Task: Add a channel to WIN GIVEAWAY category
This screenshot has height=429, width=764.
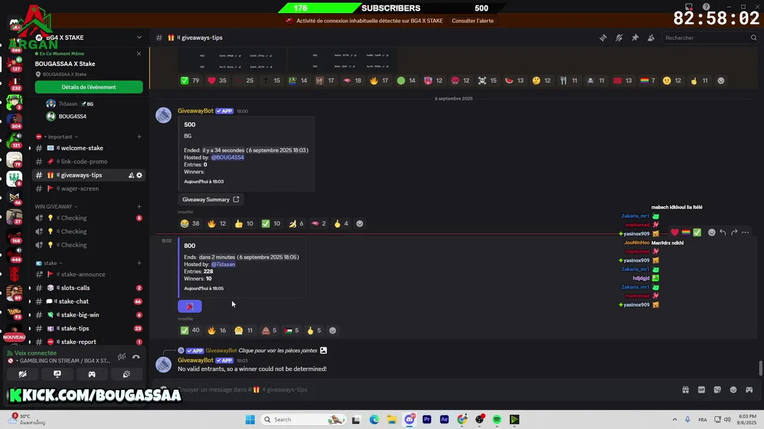Action: (139, 206)
